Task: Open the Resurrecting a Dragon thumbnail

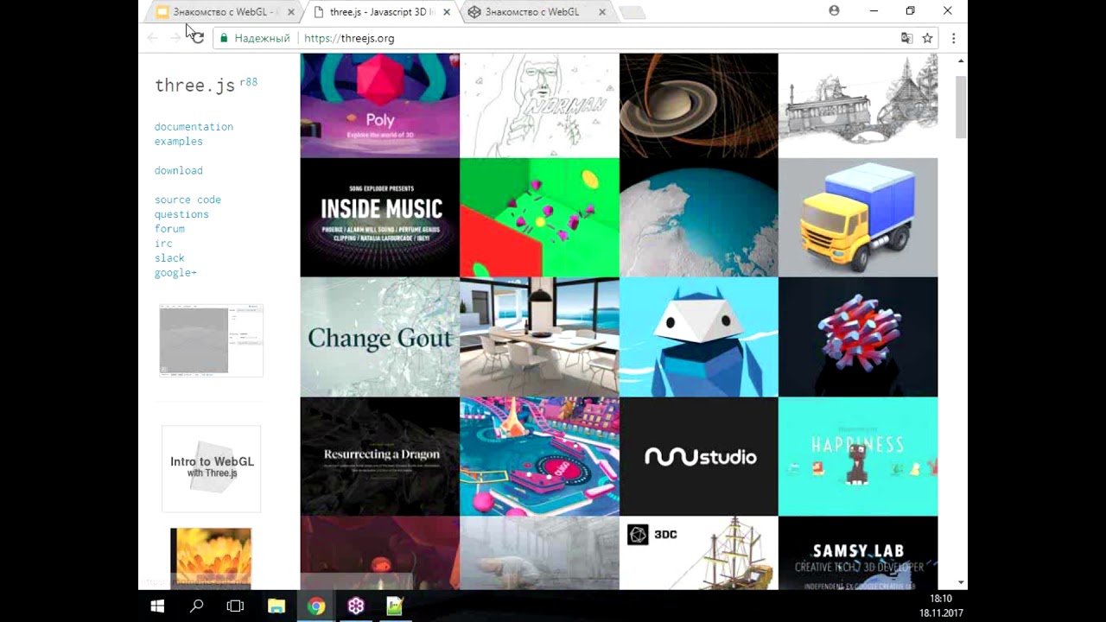Action: (x=380, y=456)
